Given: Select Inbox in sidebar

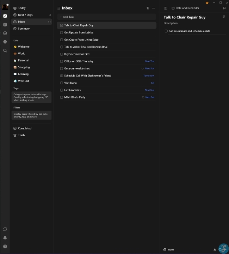Looking at the screenshot, I should coord(32,22).
